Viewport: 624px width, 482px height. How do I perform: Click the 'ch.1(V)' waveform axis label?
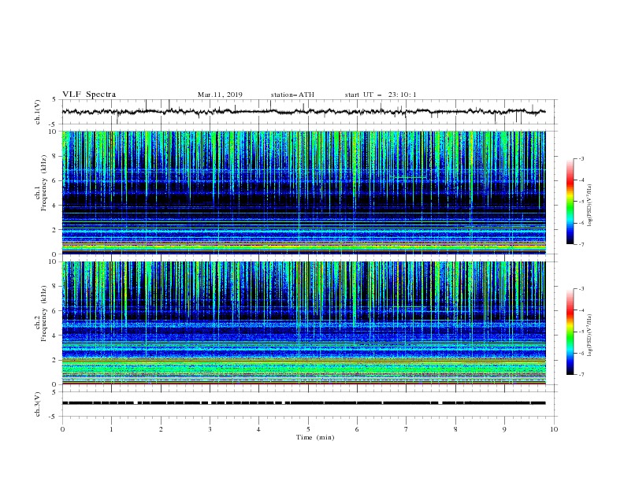[x=38, y=112]
